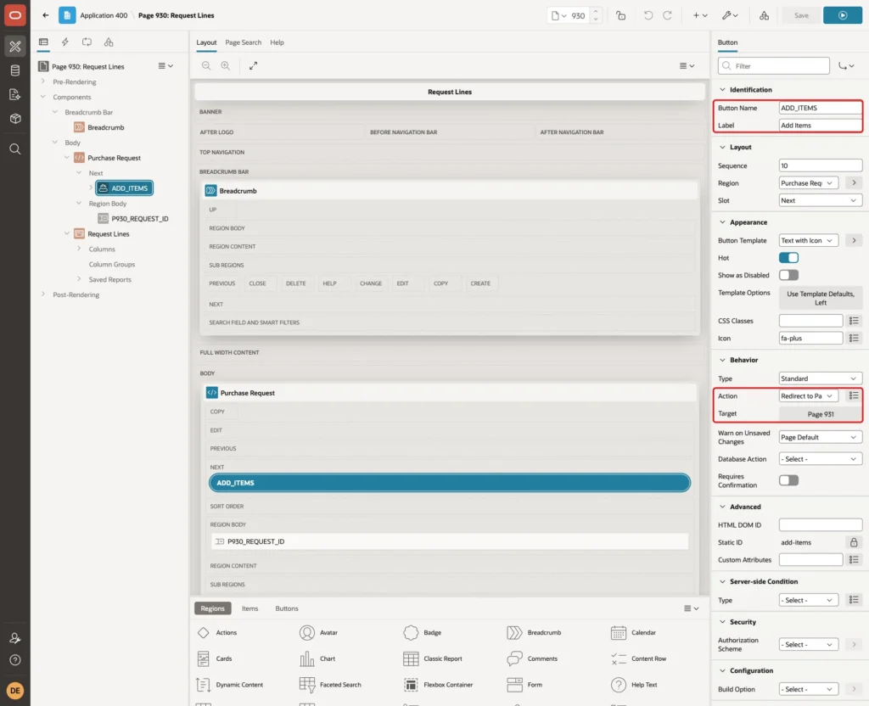
Task: Open SQL Workshop database icon in sidebar
Action: tap(15, 70)
